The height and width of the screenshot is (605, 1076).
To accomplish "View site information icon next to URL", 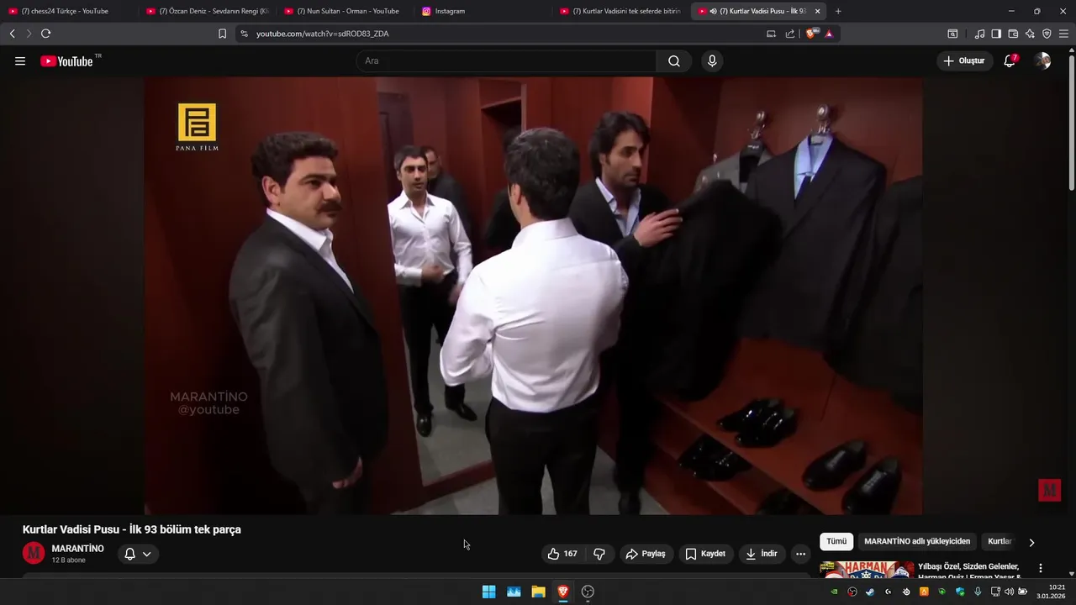I will 244,34.
